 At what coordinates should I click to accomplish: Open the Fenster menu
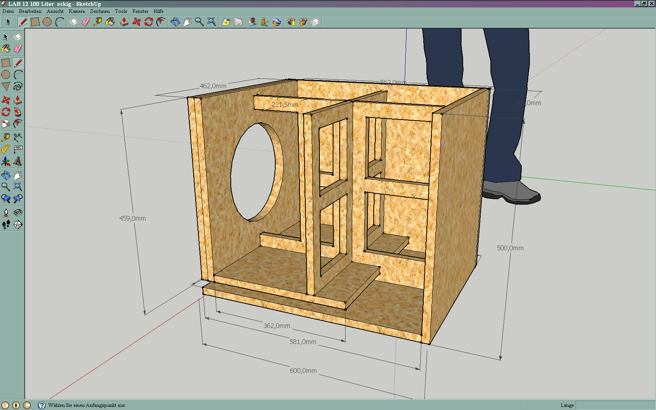[140, 11]
